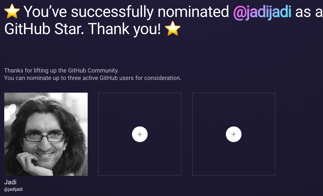The height and width of the screenshot is (196, 323).
Task: Click top dotted border of rightmost slot
Action: (x=234, y=93)
